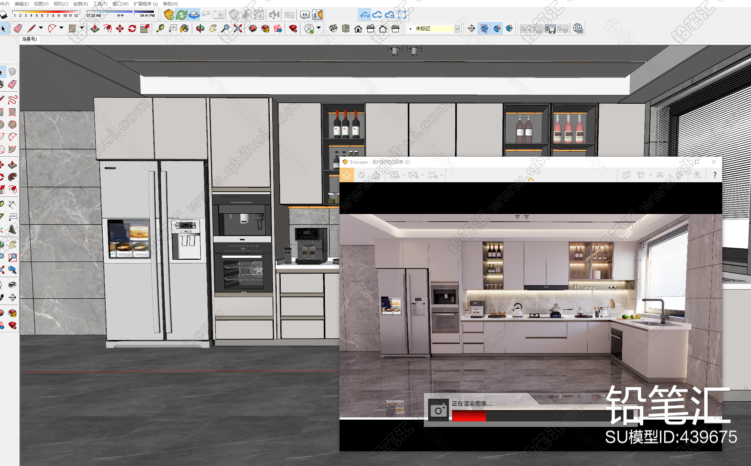Screen dimensions: 751x466
Task: Toggle Enscape Home safe-frame button
Action: point(346,175)
